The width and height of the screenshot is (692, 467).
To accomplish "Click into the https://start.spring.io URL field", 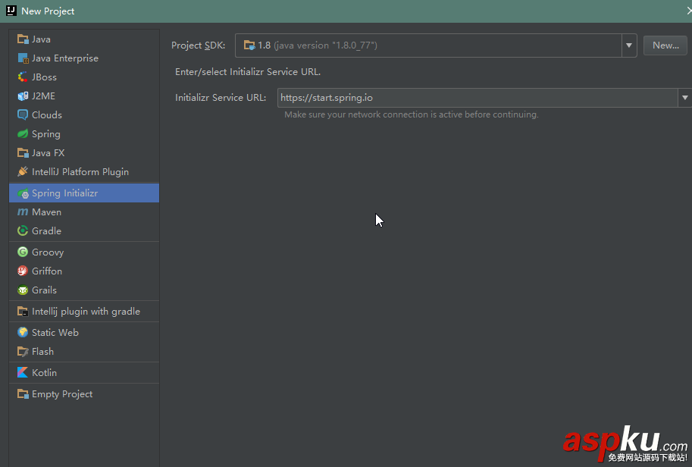I will [x=478, y=98].
